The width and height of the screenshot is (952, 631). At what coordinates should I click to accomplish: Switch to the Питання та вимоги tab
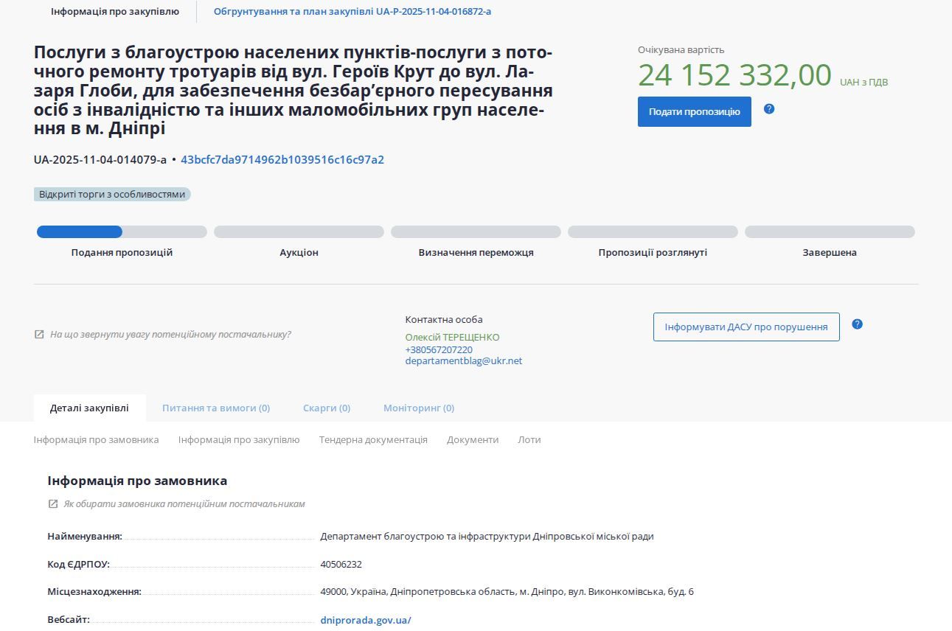point(215,408)
